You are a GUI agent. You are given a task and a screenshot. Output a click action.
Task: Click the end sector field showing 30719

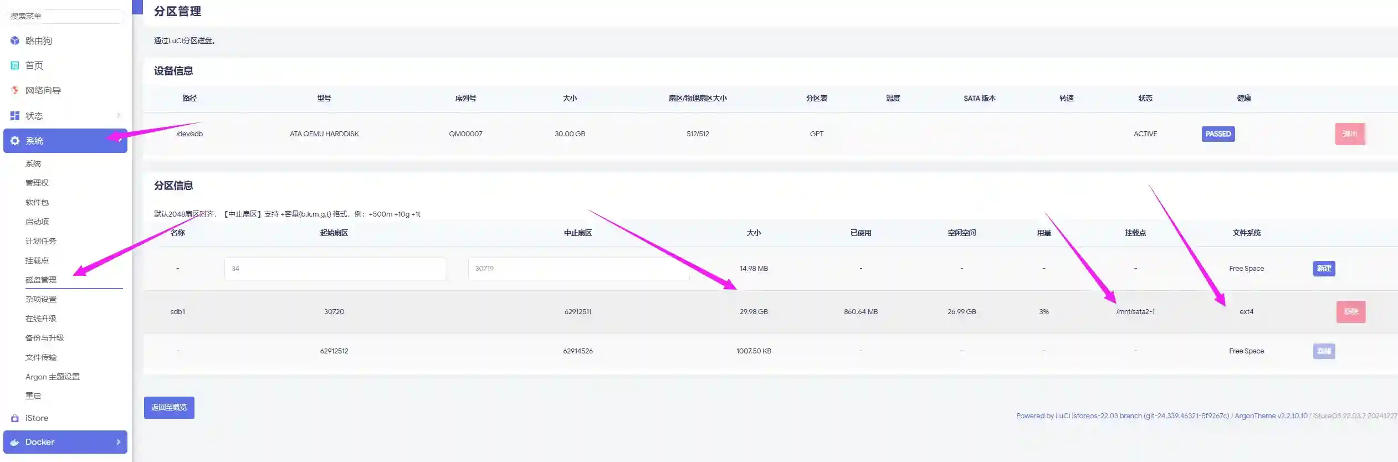578,269
